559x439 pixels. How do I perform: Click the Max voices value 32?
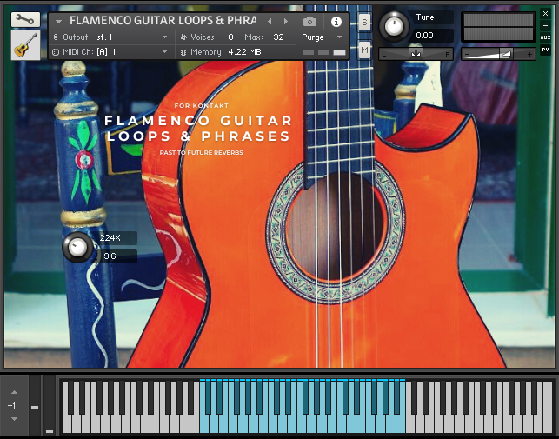[278, 37]
